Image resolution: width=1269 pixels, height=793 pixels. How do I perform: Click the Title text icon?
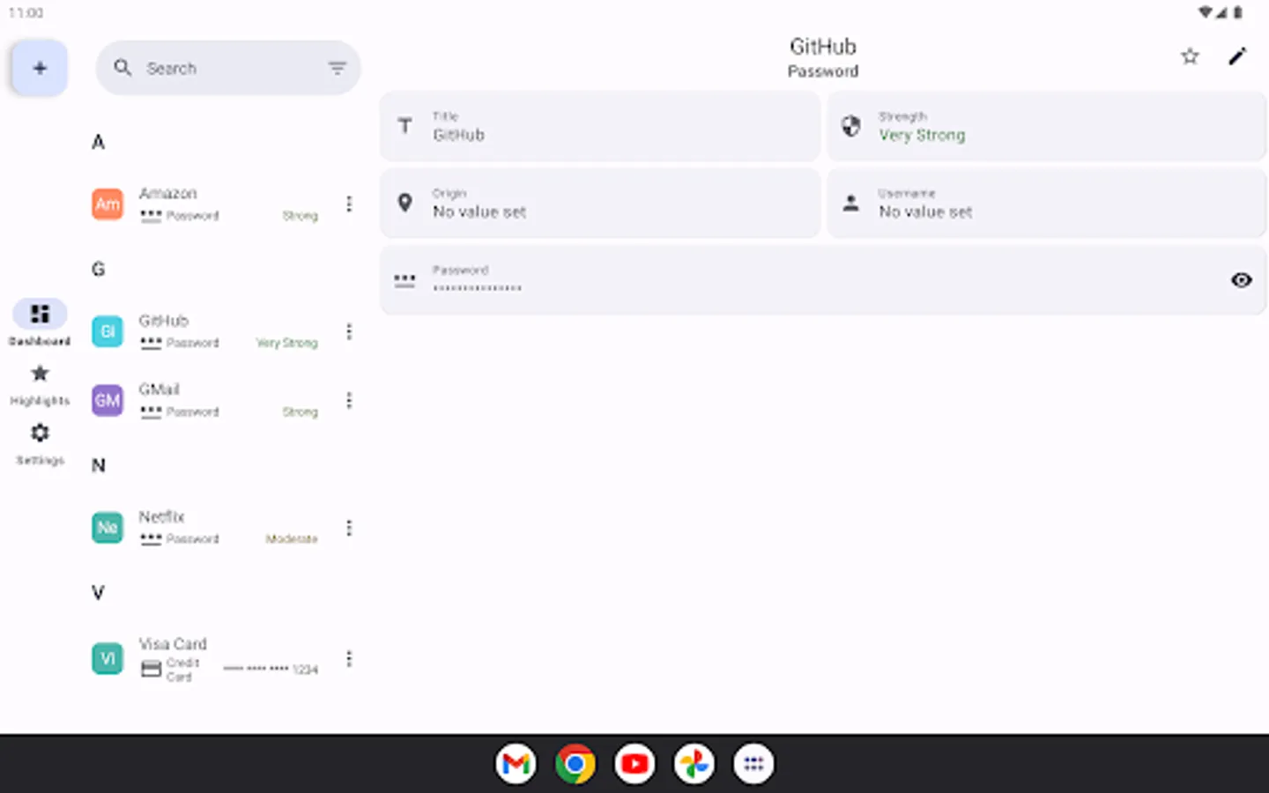(x=404, y=126)
